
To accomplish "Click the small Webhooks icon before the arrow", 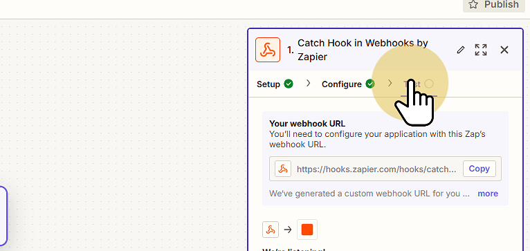I will coord(271,230).
